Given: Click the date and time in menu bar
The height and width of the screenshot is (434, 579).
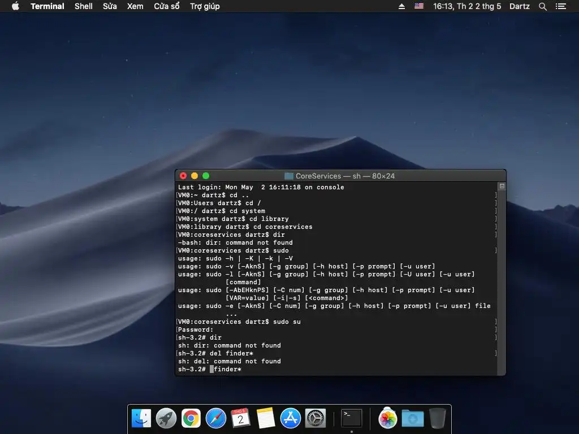Looking at the screenshot, I should (x=466, y=6).
